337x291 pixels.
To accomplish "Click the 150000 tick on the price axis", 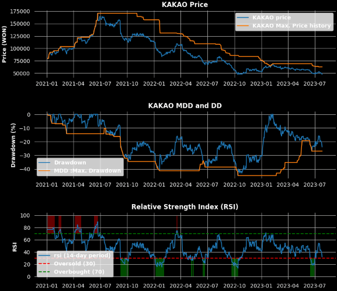I will coord(20,24).
